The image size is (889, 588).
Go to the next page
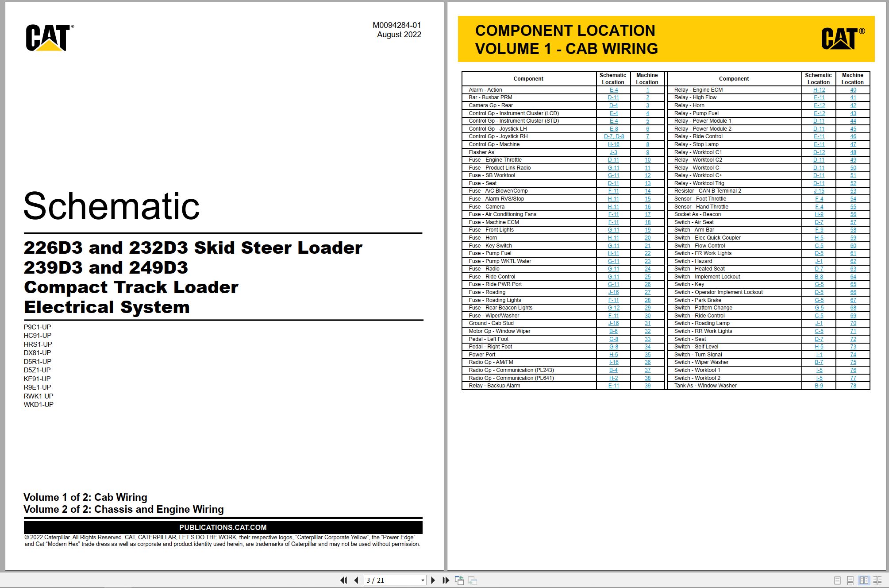(433, 580)
